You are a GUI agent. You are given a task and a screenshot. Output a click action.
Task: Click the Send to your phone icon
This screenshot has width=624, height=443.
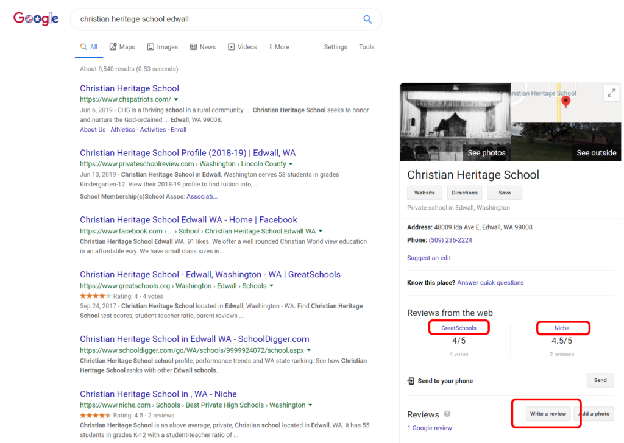tap(411, 381)
